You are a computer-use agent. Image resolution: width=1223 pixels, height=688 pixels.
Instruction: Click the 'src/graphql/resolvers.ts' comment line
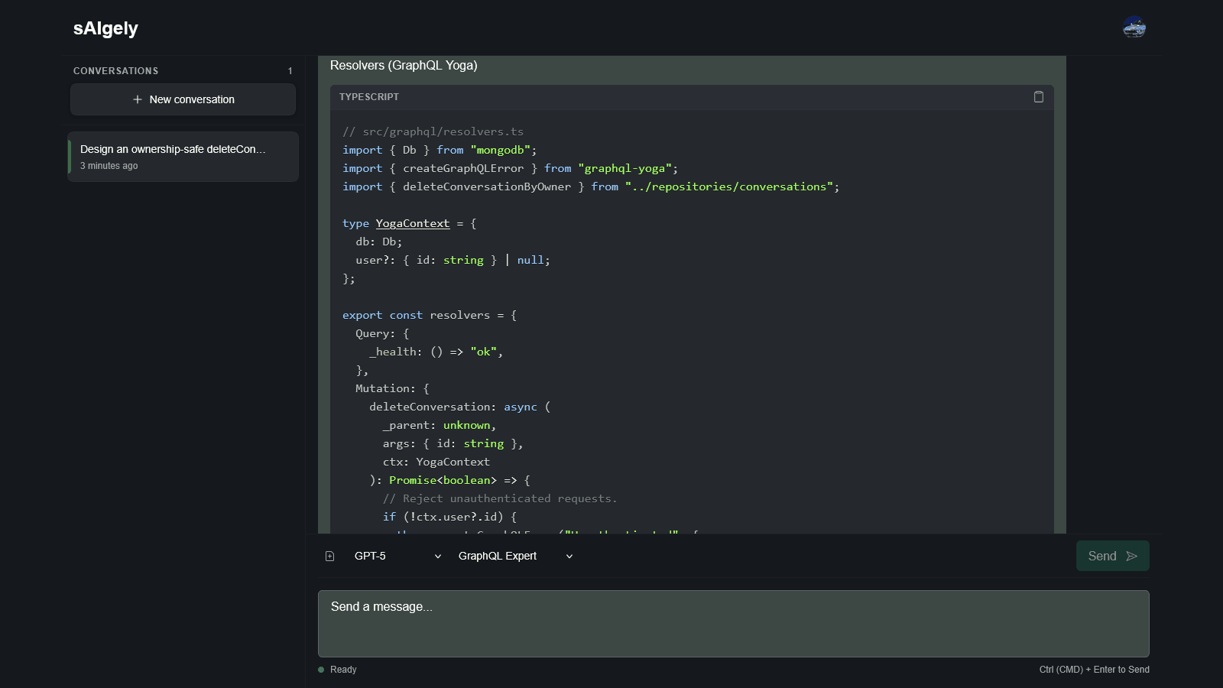433,131
